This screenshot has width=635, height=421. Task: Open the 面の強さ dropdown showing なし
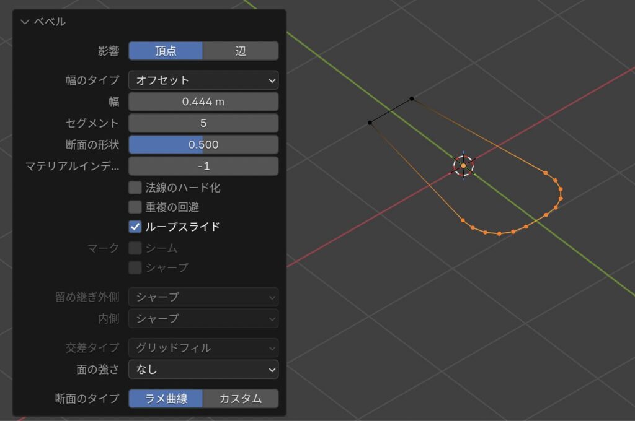pyautogui.click(x=203, y=370)
